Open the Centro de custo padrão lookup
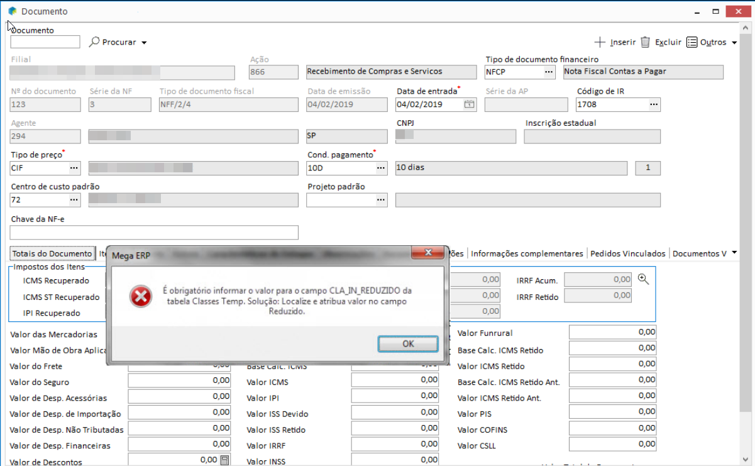 tap(74, 200)
